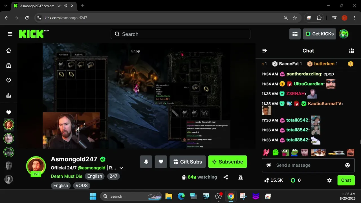Click the pink clapping hands emote
Screen dimensions: 361x203
[x=266, y=153]
